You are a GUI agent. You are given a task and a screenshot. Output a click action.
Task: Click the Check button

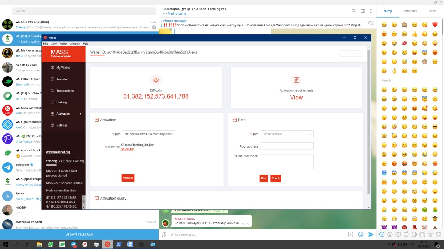click(x=275, y=178)
